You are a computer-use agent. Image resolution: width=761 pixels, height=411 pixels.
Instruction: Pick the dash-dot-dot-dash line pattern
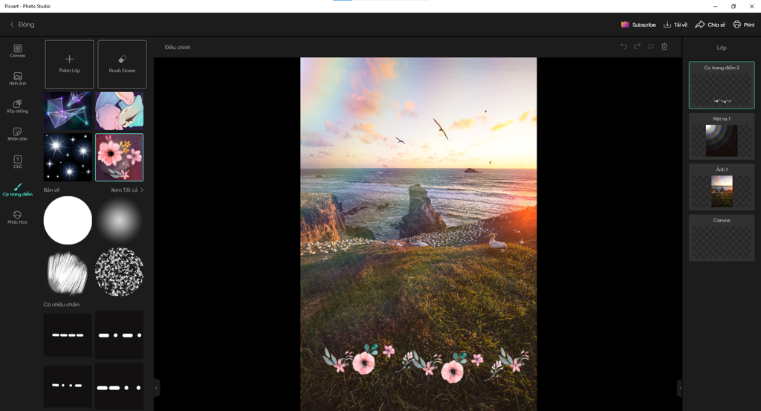(68, 385)
